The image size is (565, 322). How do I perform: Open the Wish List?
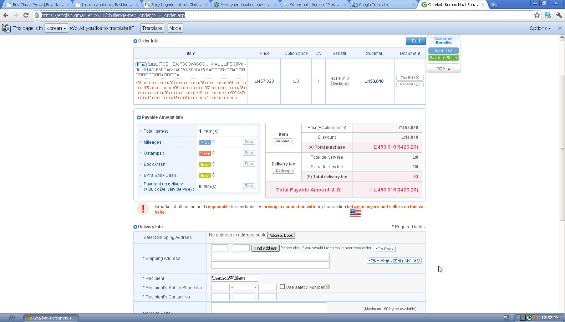pos(443,51)
